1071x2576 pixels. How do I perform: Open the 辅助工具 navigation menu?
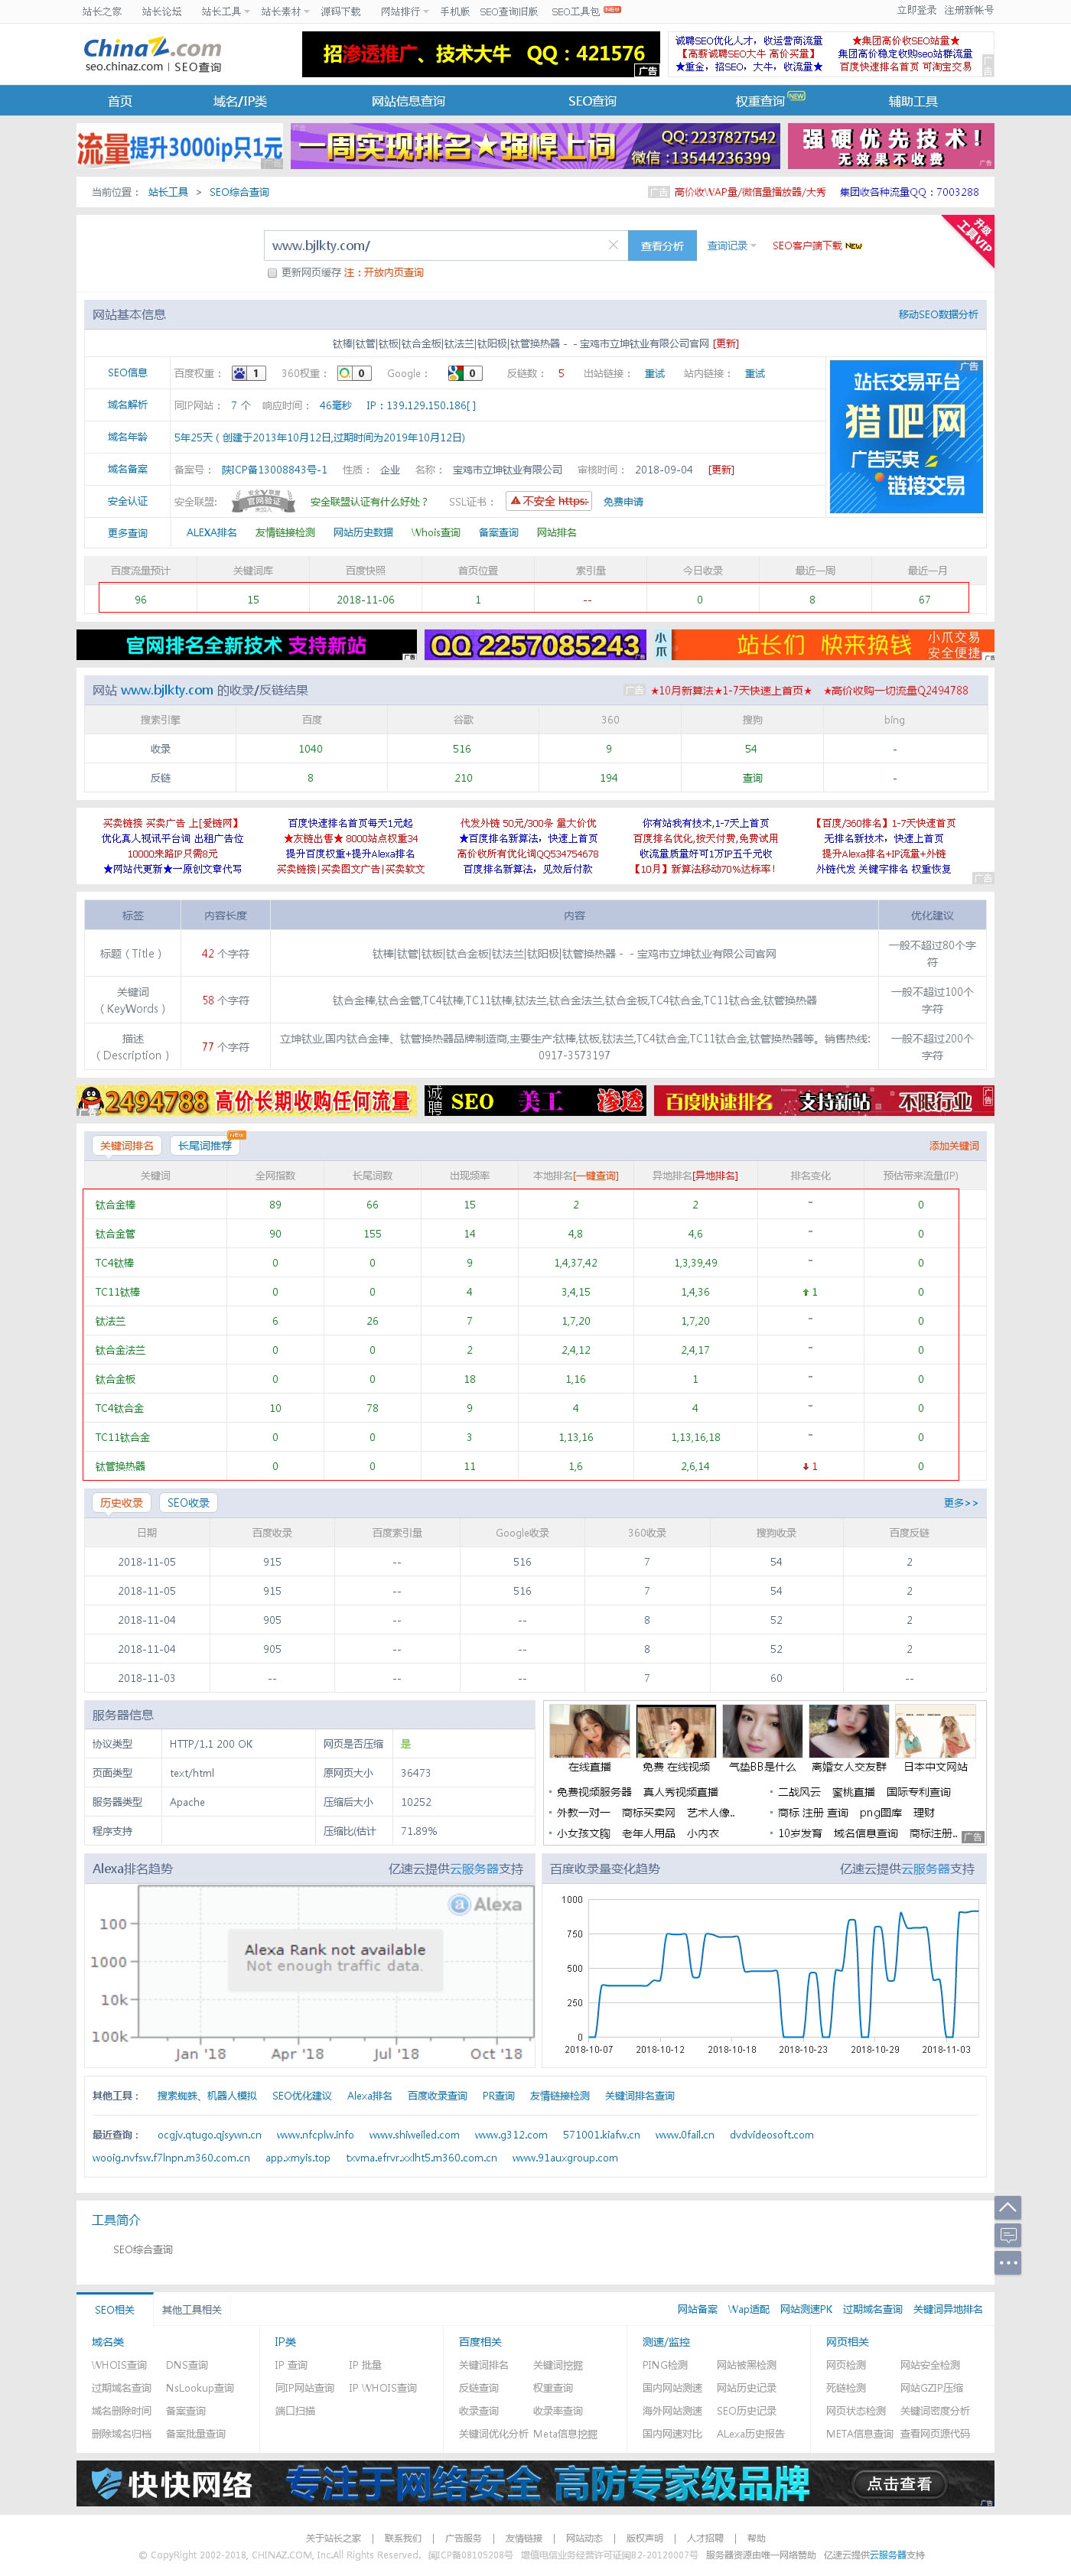[x=913, y=101]
